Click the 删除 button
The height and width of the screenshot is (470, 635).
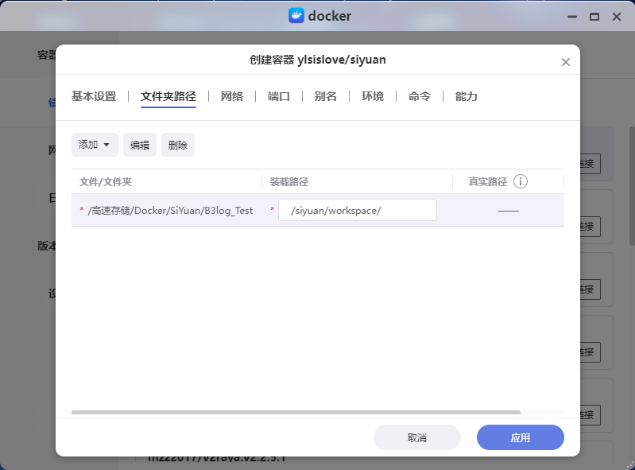coord(178,145)
